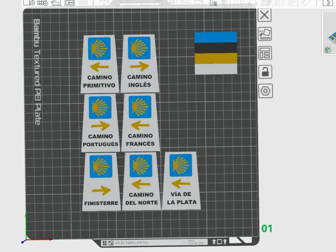Click the Add model cube icon
336x252 pixels.
pyautogui.click(x=29, y=3)
